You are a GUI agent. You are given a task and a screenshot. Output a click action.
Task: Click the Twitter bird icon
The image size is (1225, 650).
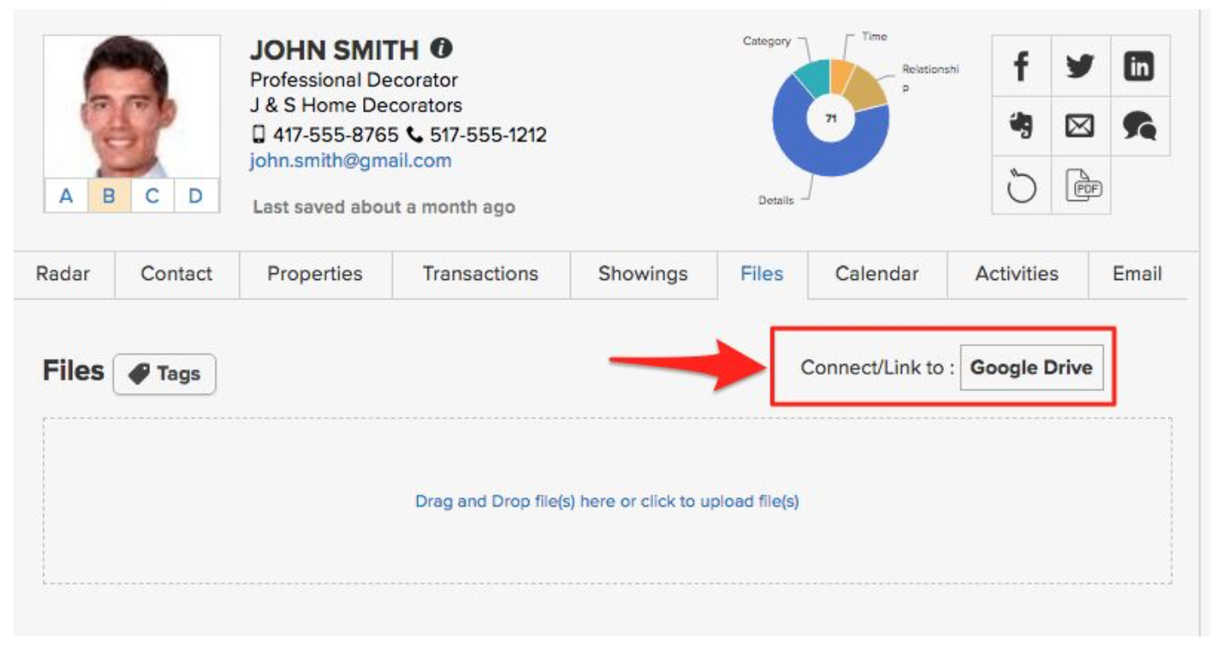(1080, 66)
